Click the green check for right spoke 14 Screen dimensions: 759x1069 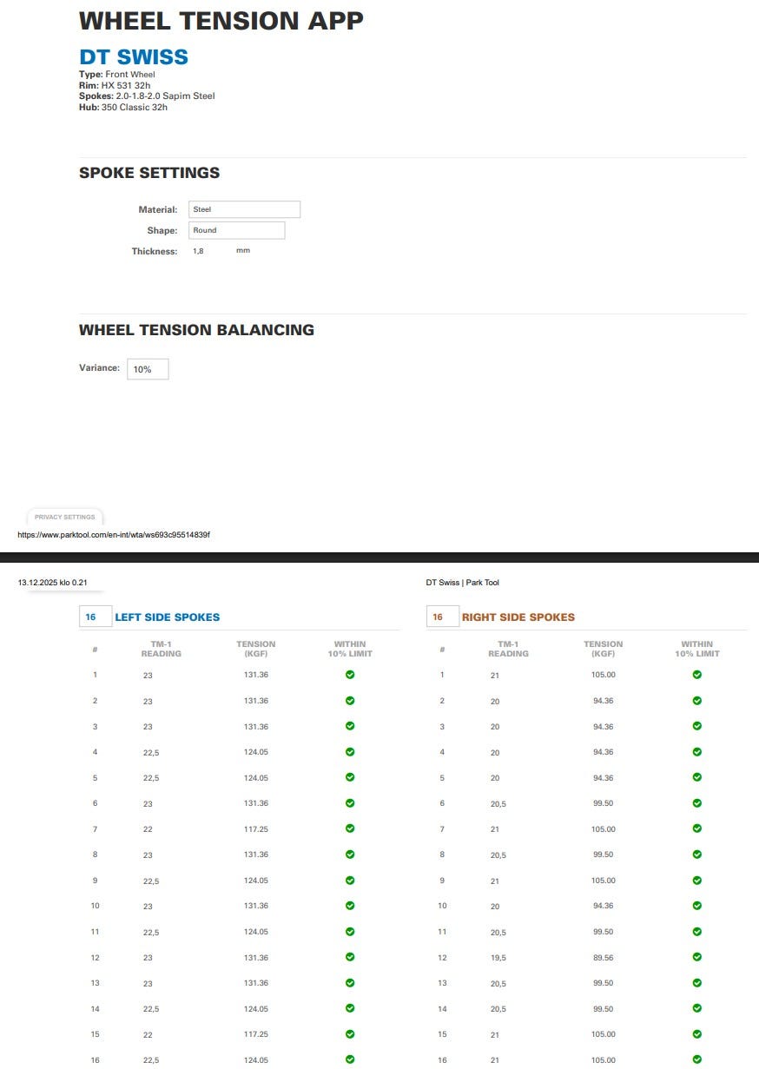pos(697,1009)
